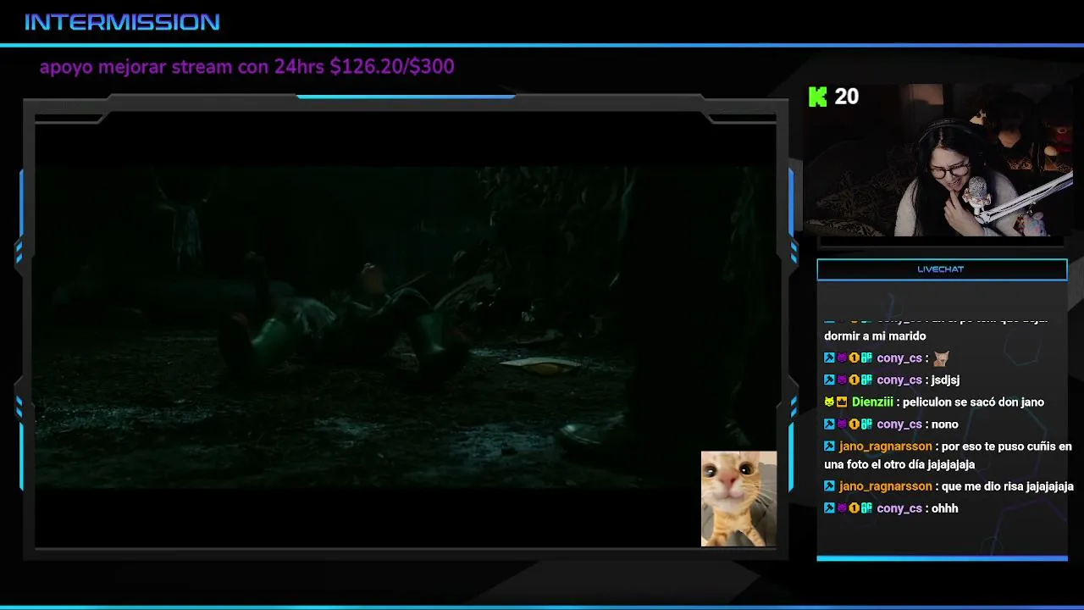
Task: Click the chat message 'nono'
Action: (944, 424)
